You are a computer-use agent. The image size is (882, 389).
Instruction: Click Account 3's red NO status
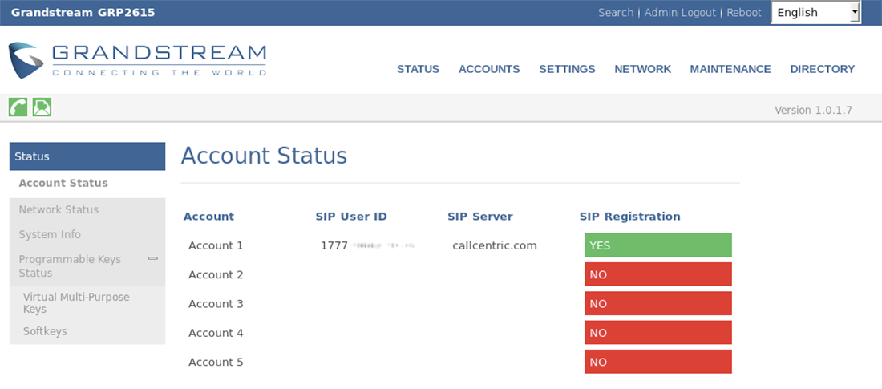(658, 303)
